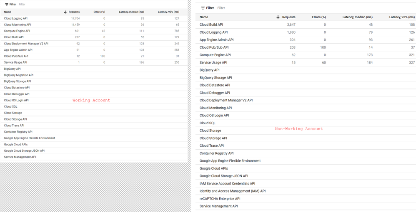Sort by Latency, 95% (ms) in the Working Account table
Viewport: 416px width, 212px height.
pyautogui.click(x=168, y=12)
